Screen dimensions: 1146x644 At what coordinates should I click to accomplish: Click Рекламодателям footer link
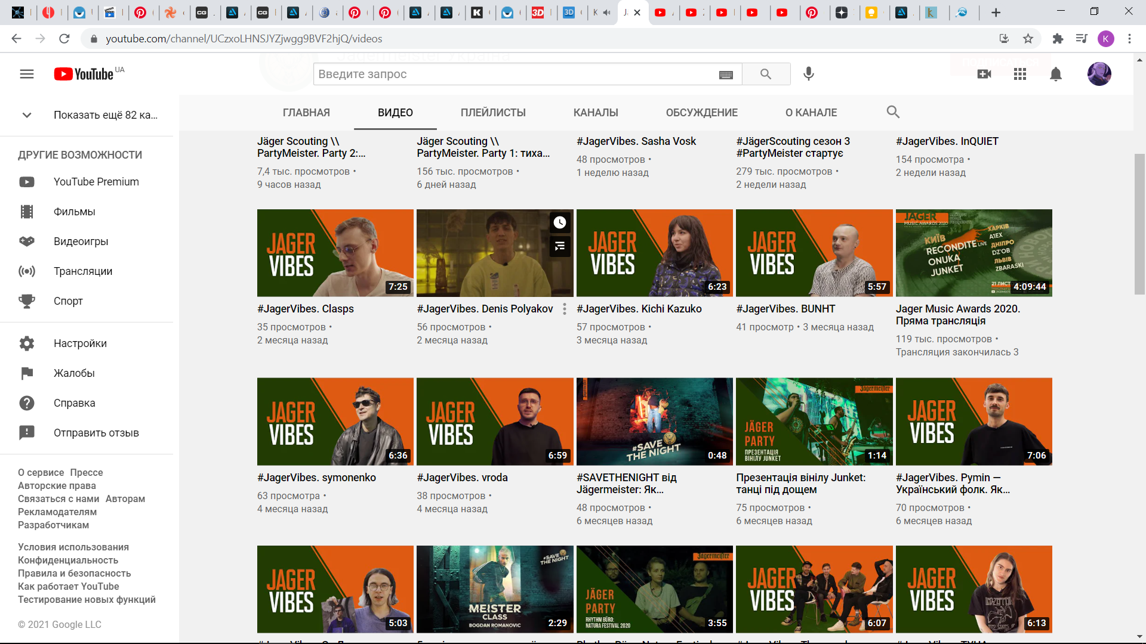[57, 512]
